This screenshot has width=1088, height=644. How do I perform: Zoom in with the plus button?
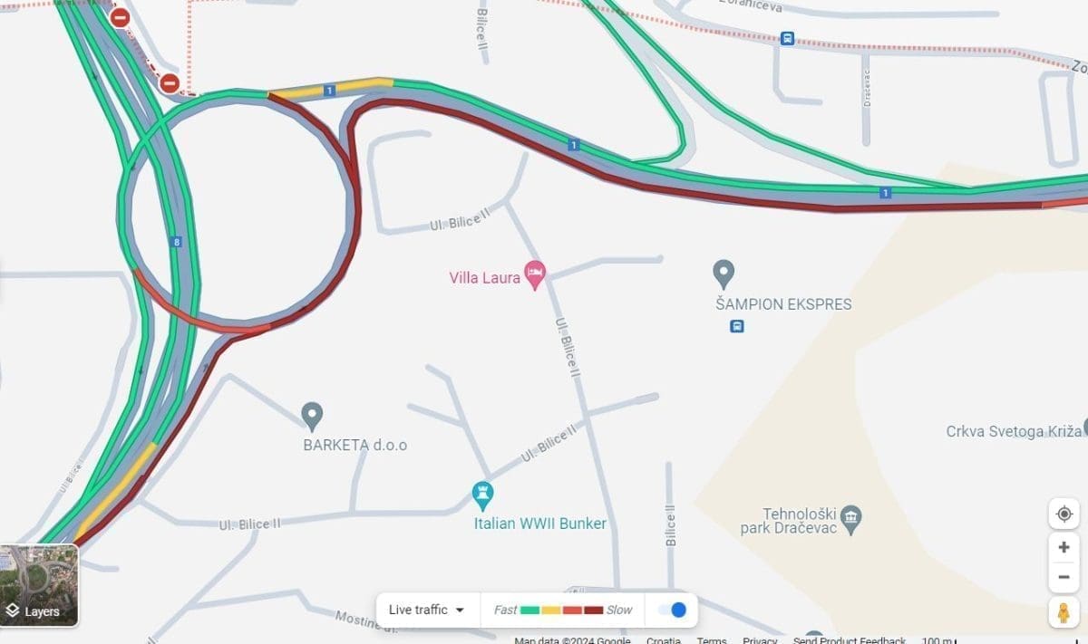[x=1064, y=547]
